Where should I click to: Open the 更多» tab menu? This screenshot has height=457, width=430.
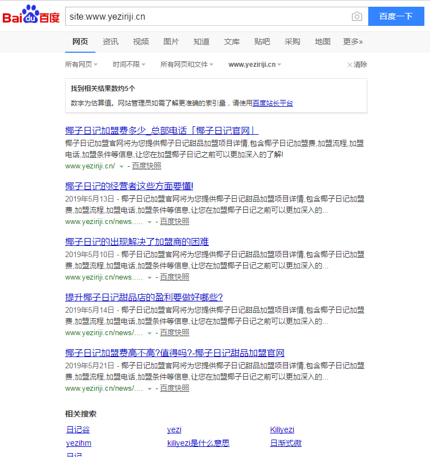point(353,42)
